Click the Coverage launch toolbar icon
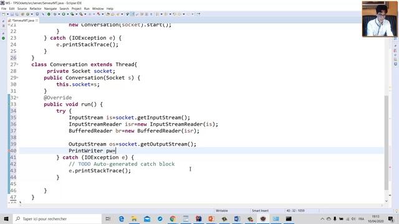 pos(72,14)
